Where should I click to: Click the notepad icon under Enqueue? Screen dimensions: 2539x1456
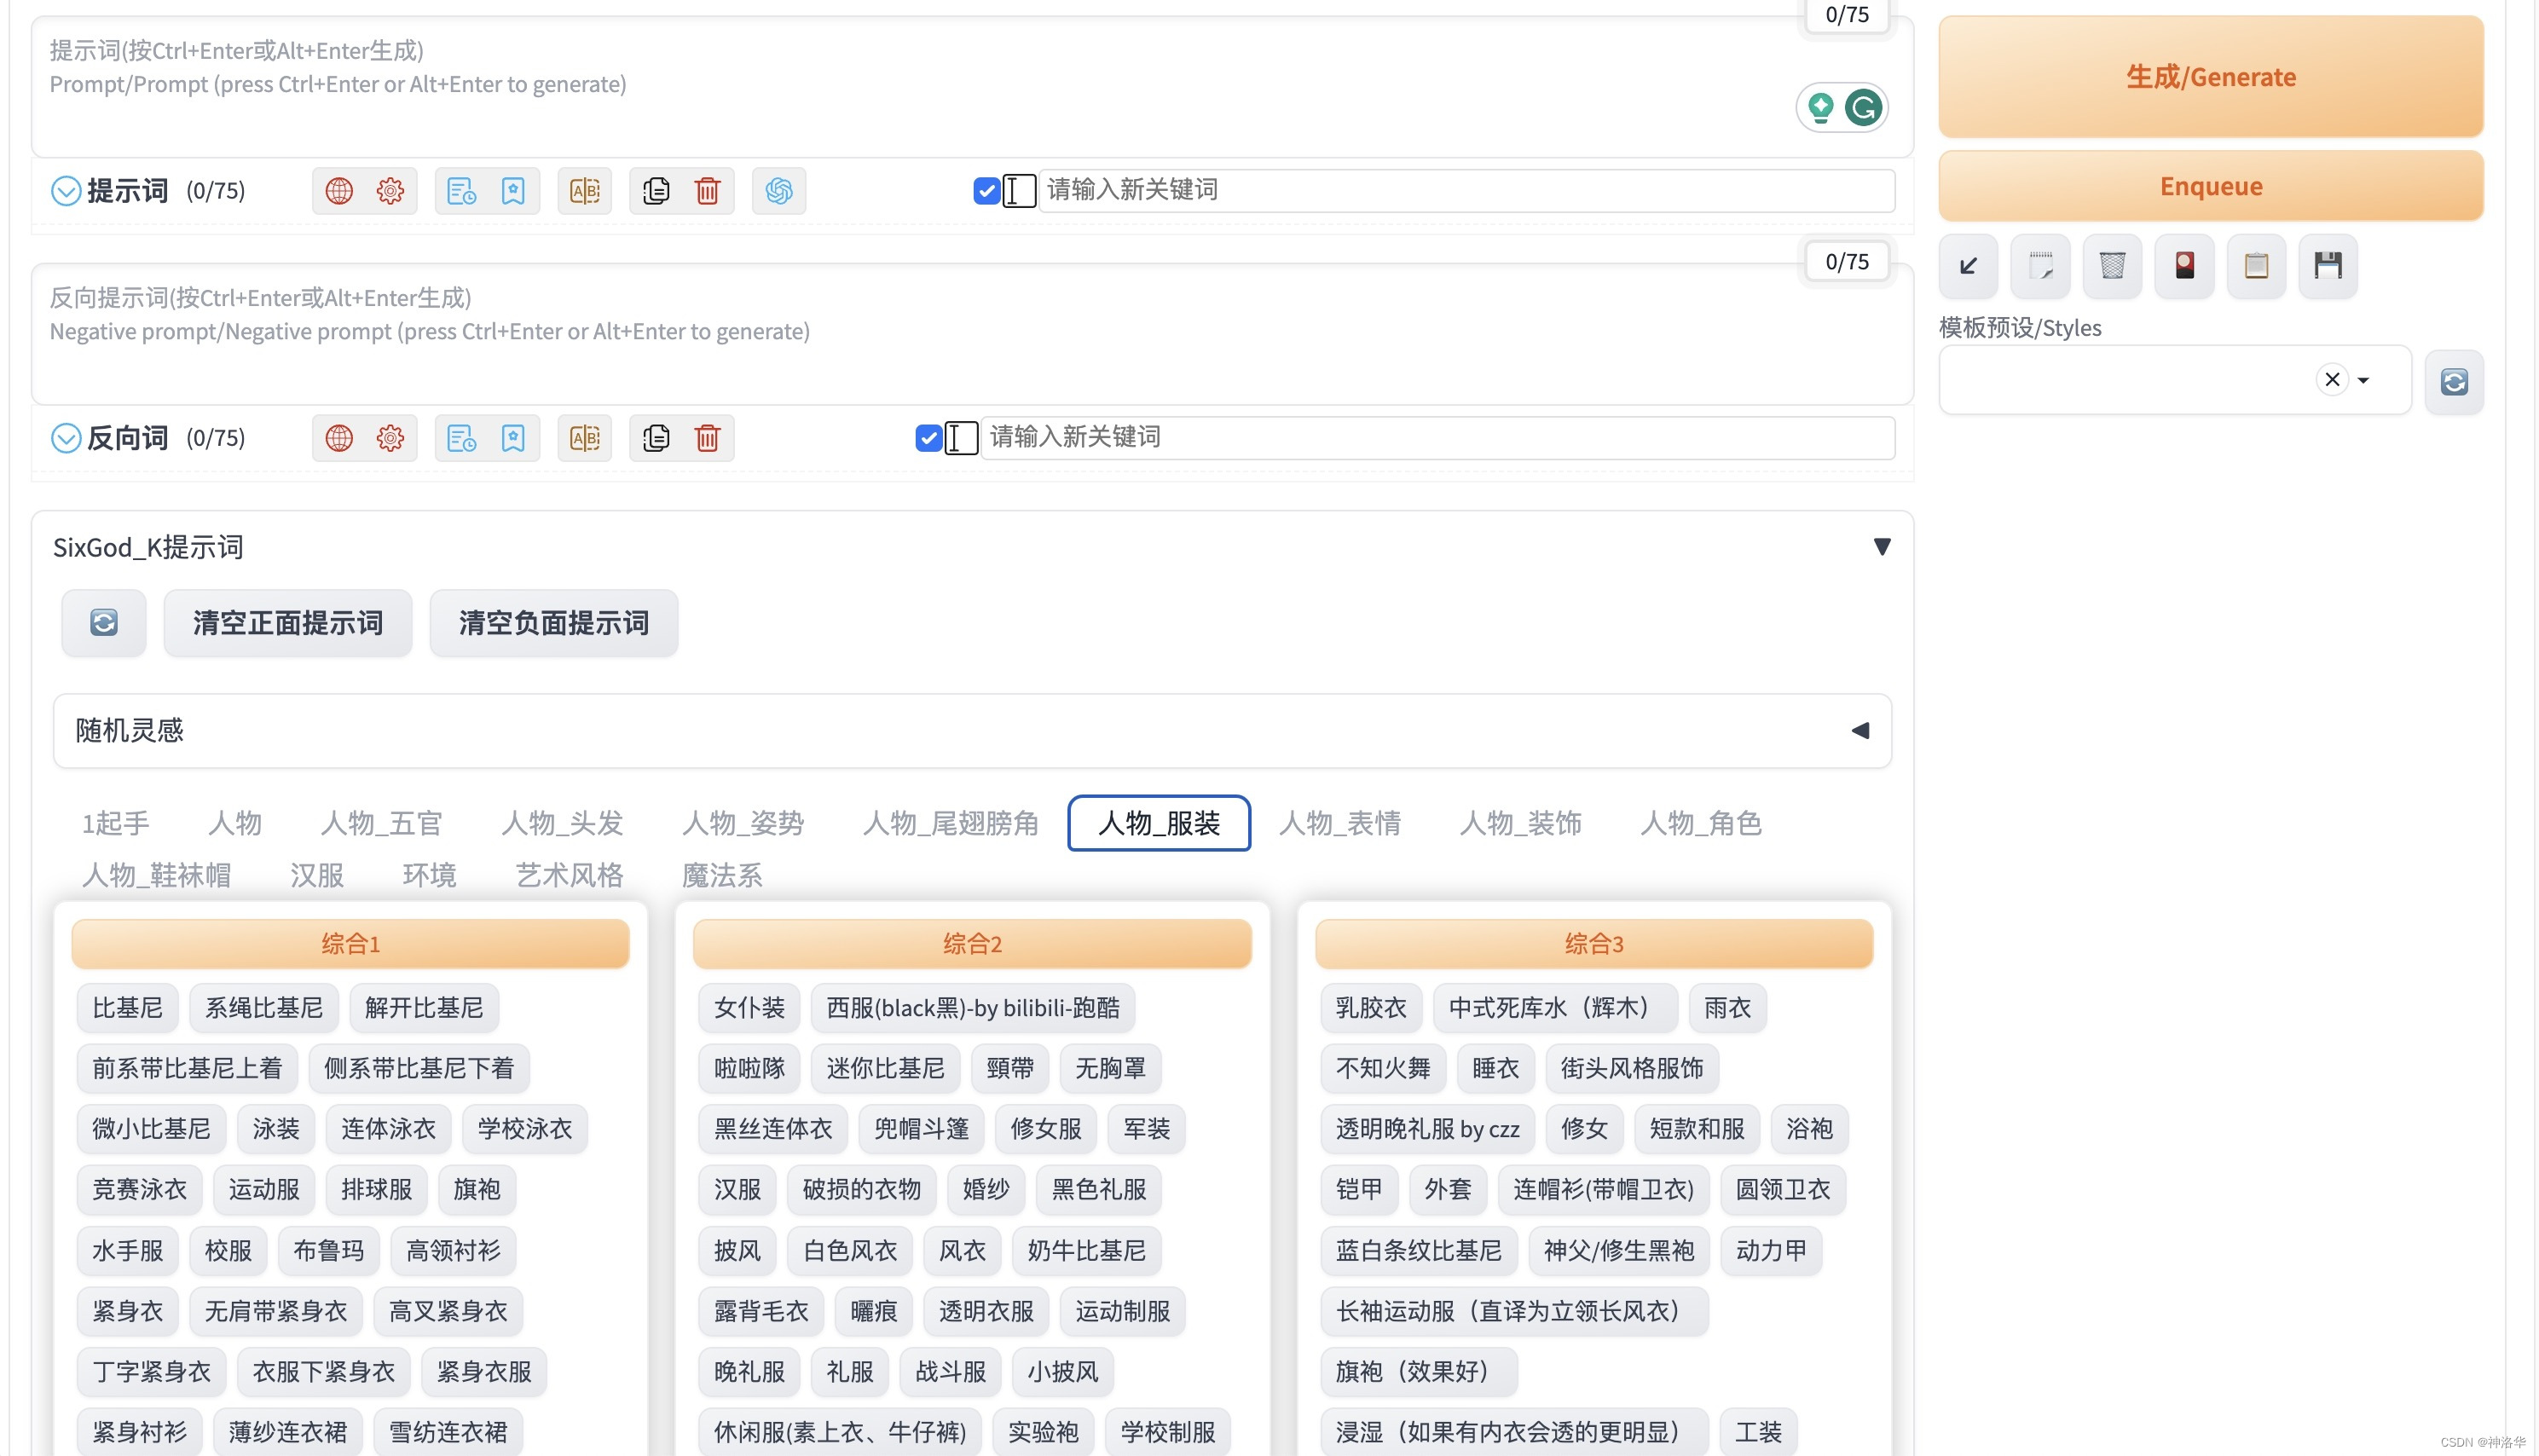coord(2040,265)
